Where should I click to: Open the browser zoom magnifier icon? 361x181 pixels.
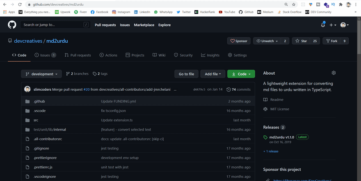pos(286,5)
